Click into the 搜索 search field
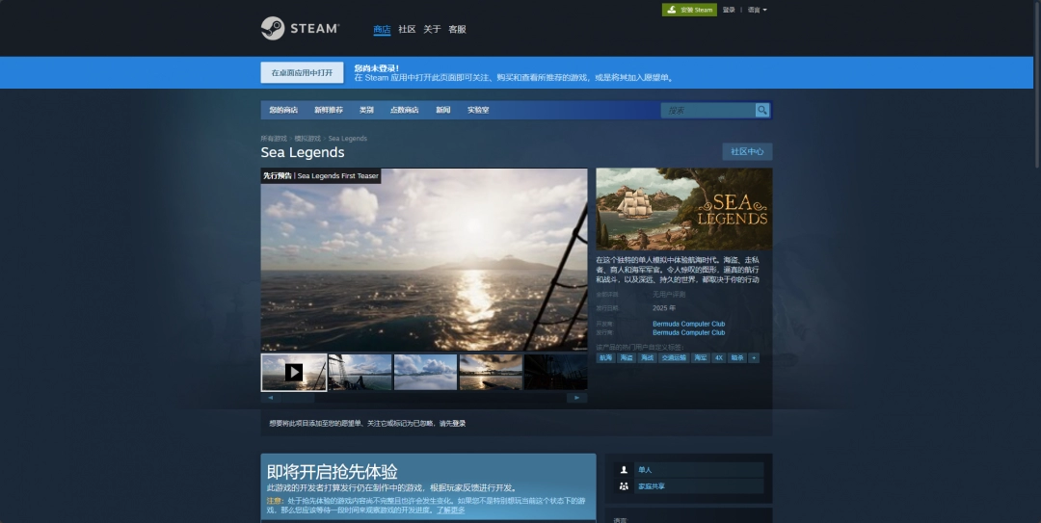The image size is (1041, 523). point(708,110)
